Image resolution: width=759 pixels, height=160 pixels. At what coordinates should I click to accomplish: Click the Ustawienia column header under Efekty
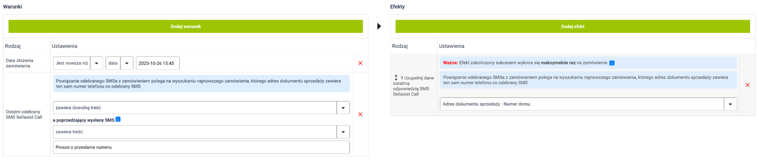point(451,46)
